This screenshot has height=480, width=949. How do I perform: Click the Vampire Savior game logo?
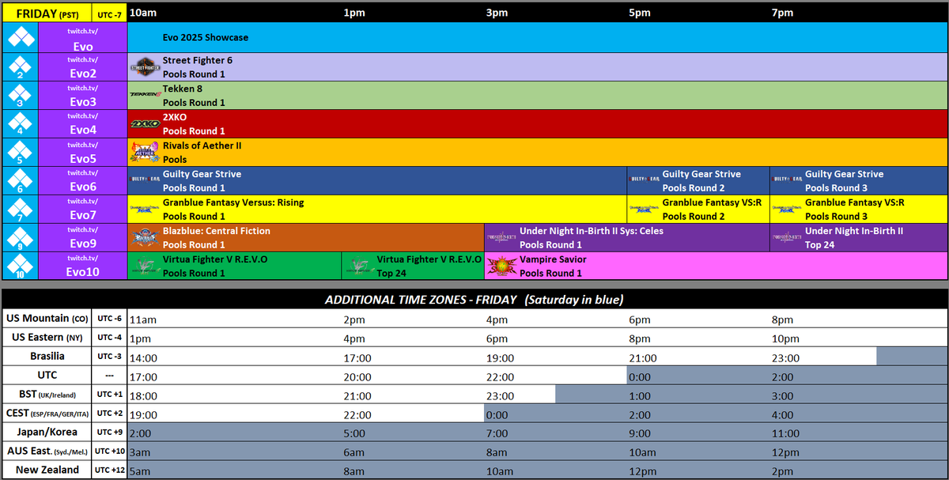[501, 266]
